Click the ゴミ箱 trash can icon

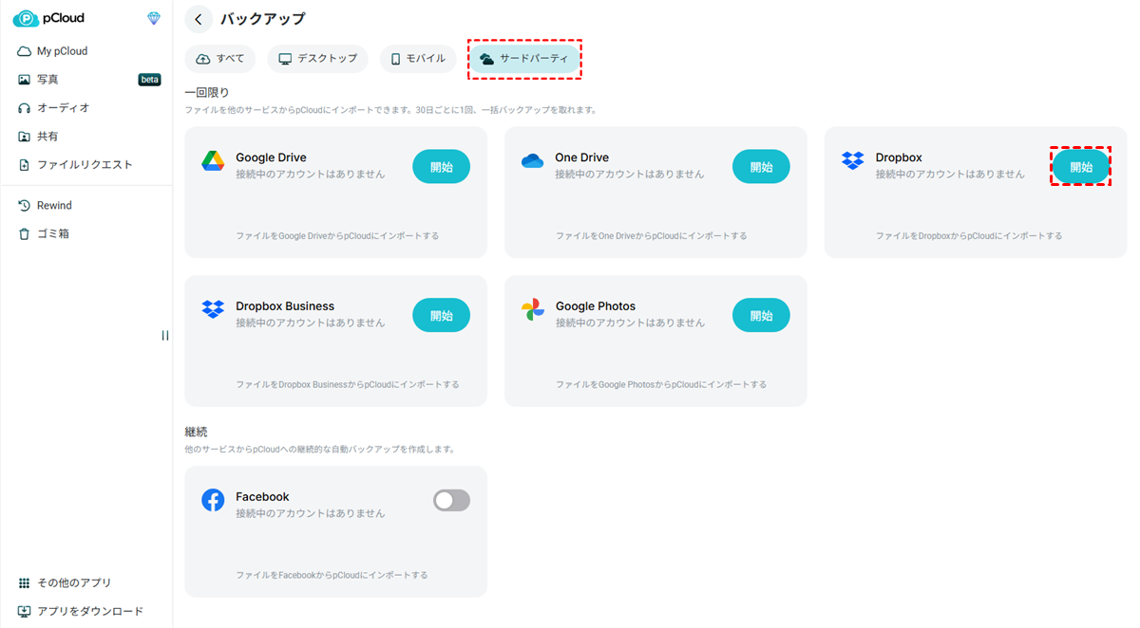[25, 233]
